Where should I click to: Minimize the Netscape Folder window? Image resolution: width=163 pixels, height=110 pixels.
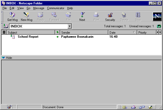(x=151, y=3)
